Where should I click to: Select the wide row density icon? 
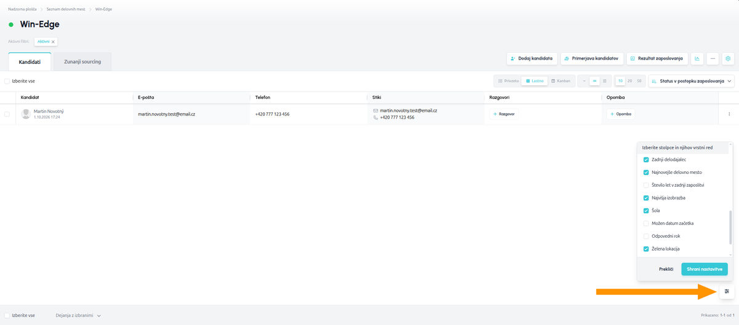pos(605,80)
